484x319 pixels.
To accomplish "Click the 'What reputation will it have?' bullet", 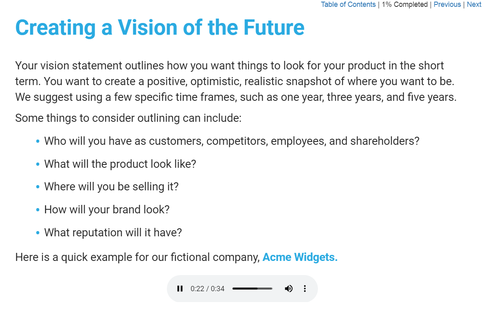I will coord(113,233).
